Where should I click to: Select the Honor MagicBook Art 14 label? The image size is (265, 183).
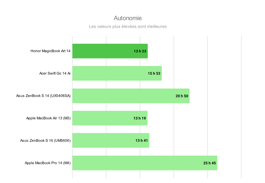click(50, 51)
